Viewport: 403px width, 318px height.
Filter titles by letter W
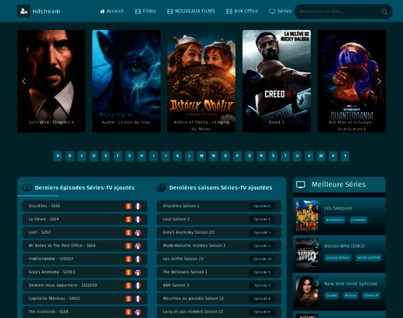click(x=321, y=156)
